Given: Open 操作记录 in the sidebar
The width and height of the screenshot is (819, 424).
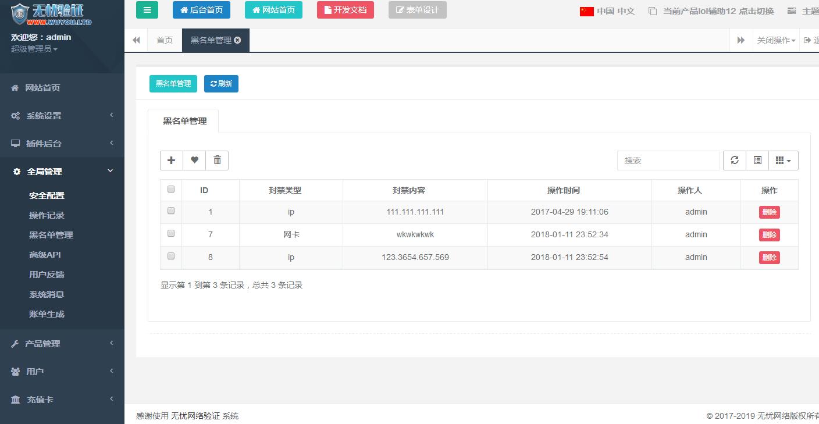Looking at the screenshot, I should coord(47,215).
